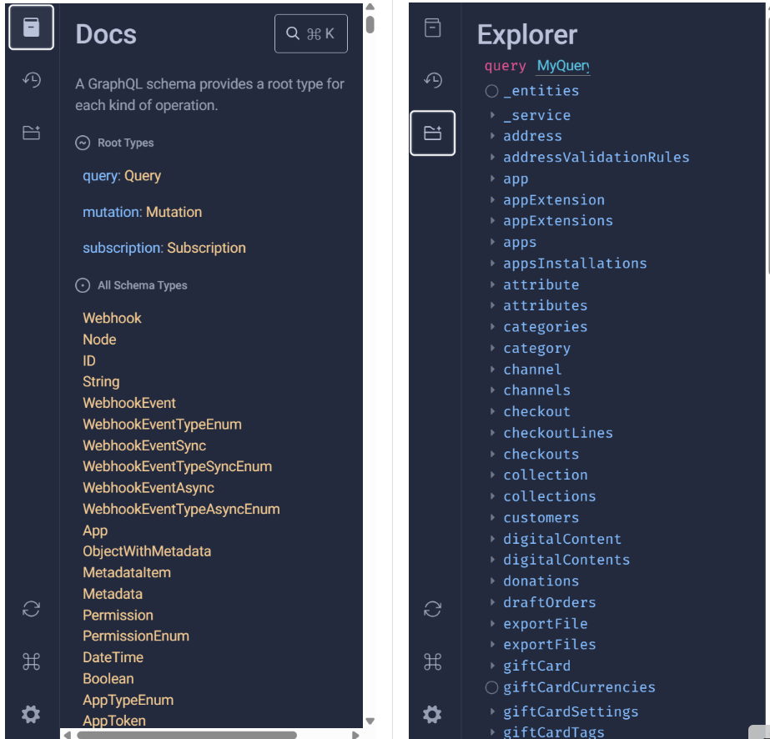The width and height of the screenshot is (770, 739).
Task: Open the explorer folder icon in left sidebar
Action: [31, 133]
